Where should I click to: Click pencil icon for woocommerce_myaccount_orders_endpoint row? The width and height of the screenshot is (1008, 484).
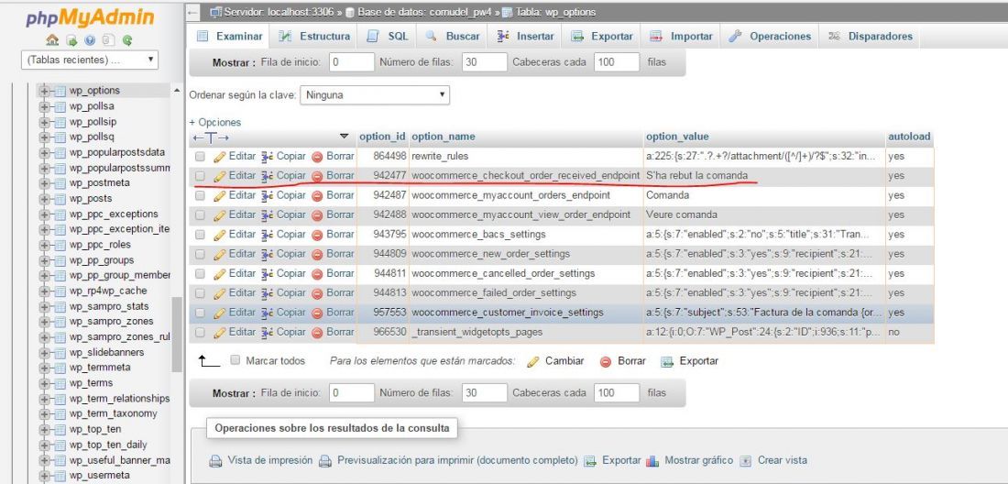coord(220,195)
